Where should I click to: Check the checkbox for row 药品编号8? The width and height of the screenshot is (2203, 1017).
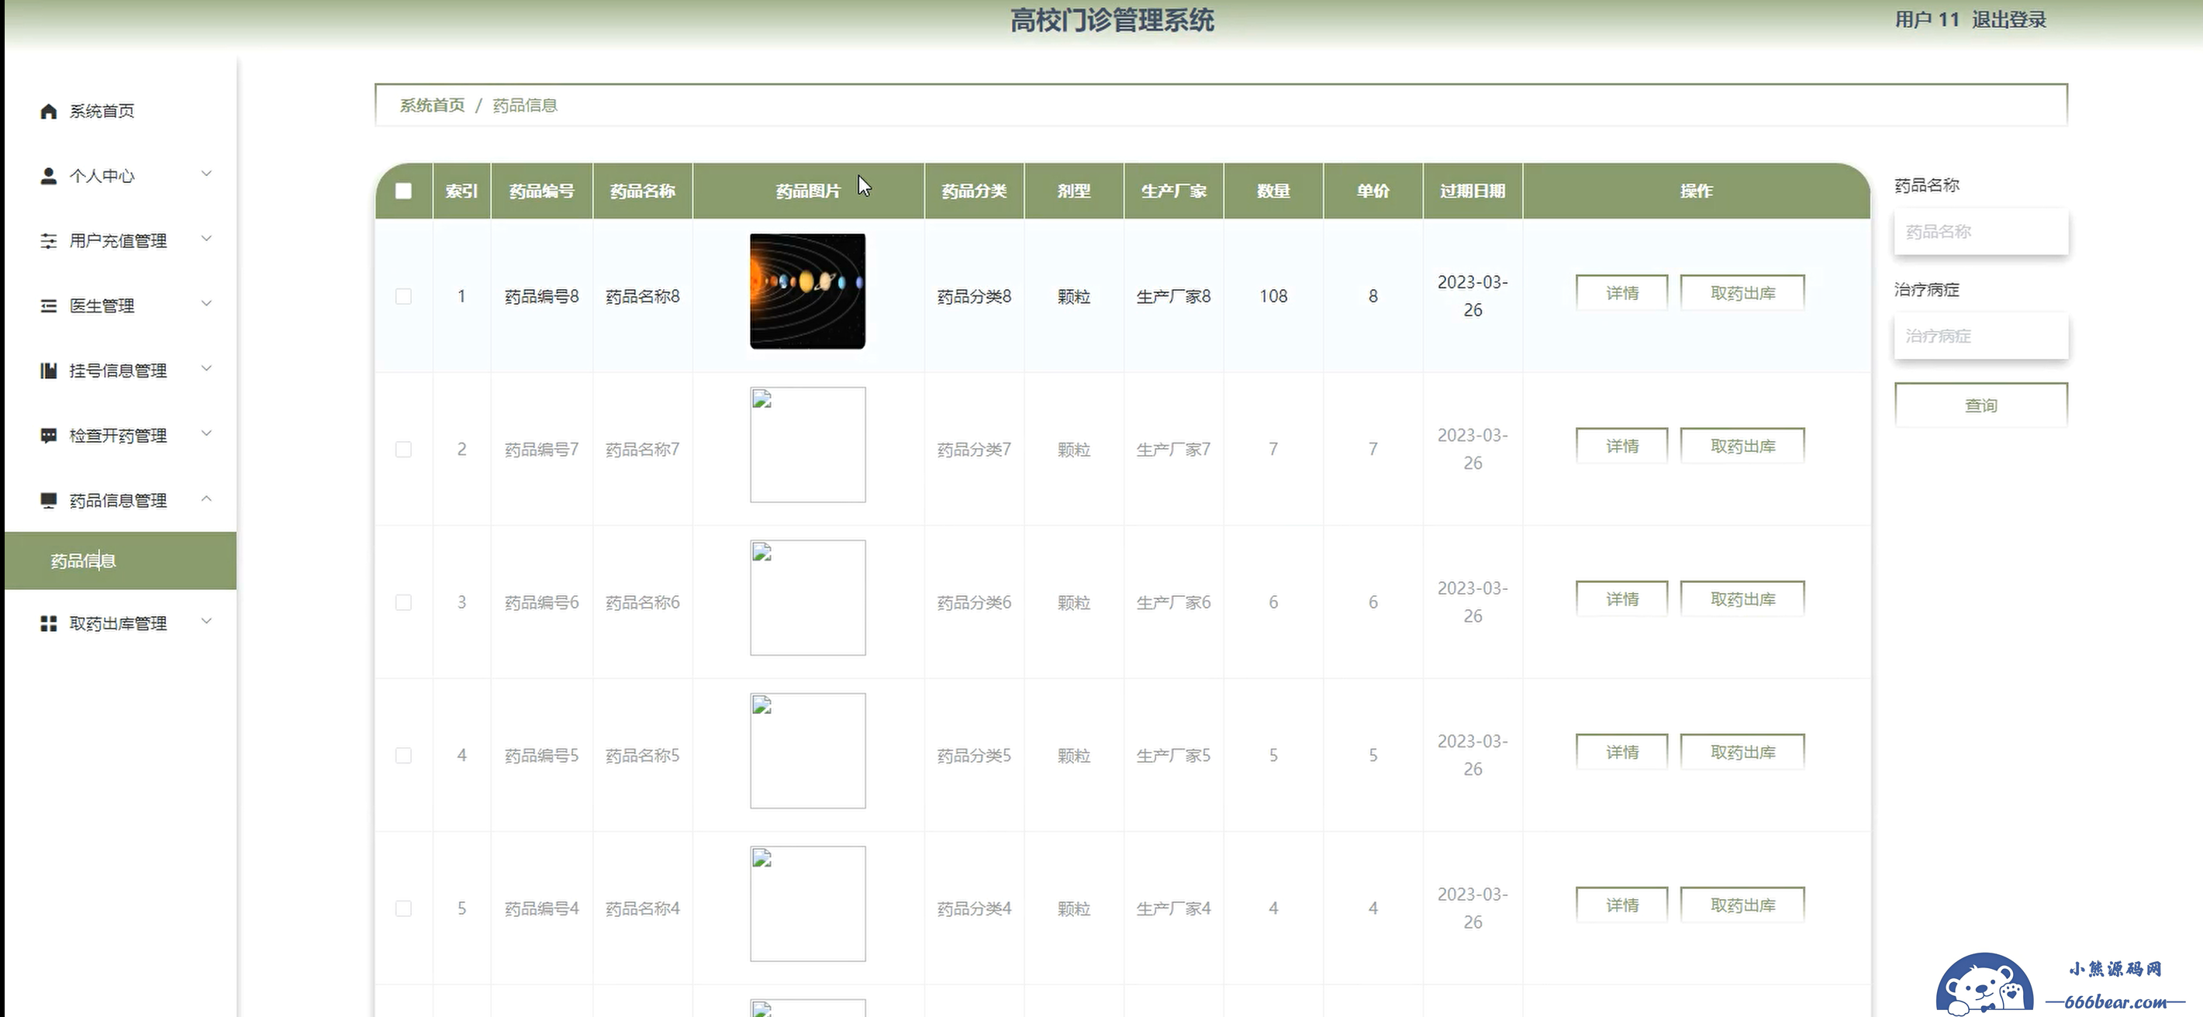pos(404,297)
